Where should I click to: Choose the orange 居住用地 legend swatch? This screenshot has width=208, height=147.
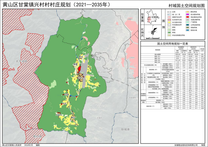point(188,12)
